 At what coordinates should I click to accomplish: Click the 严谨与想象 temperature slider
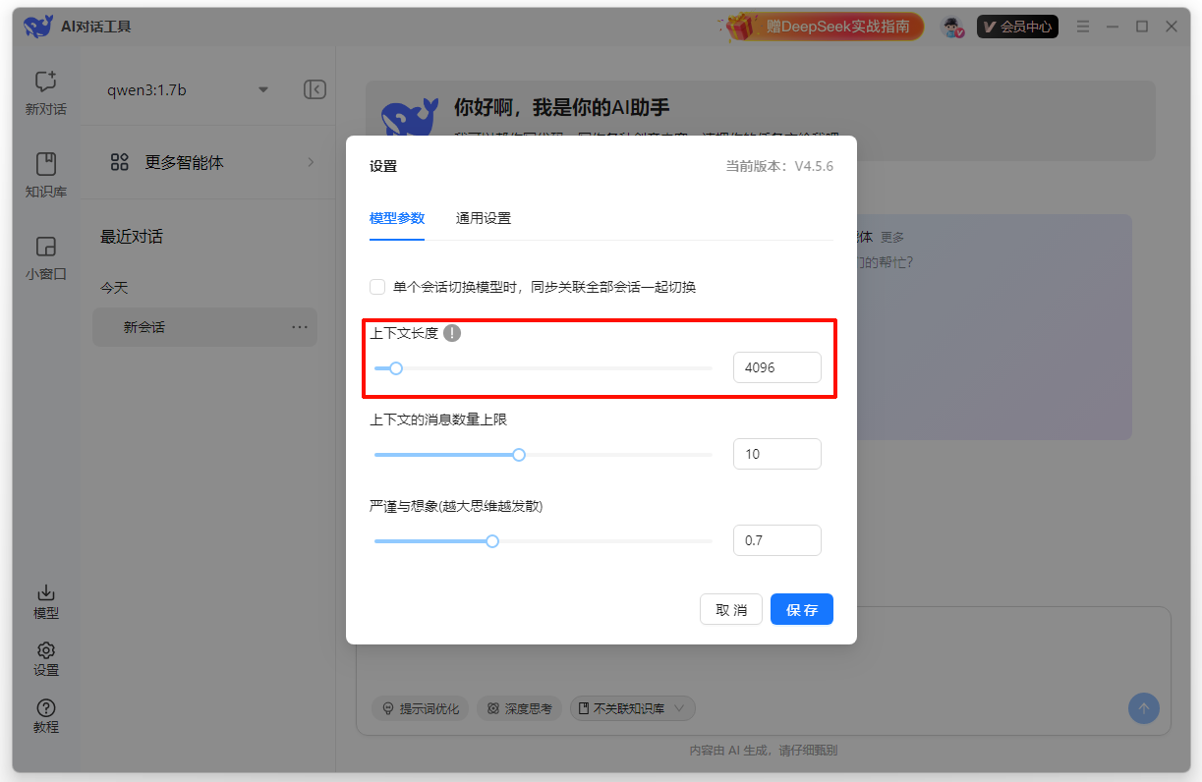(491, 540)
